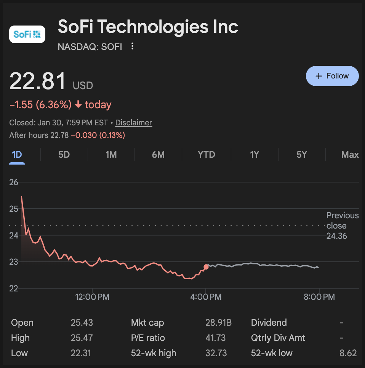
Task: Switch to the 1M chart tab
Action: (111, 155)
